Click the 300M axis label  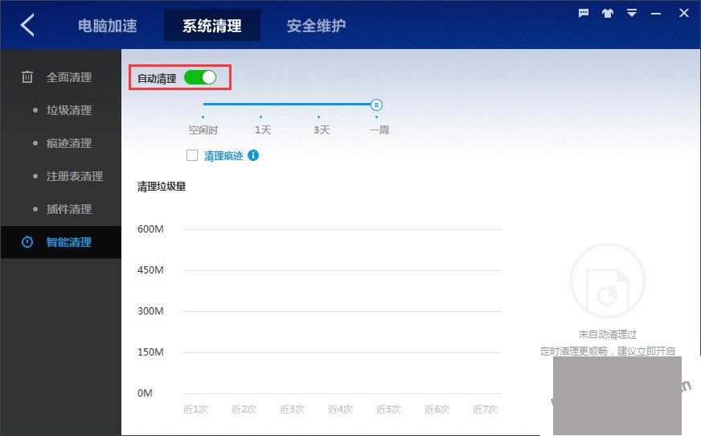(x=150, y=311)
